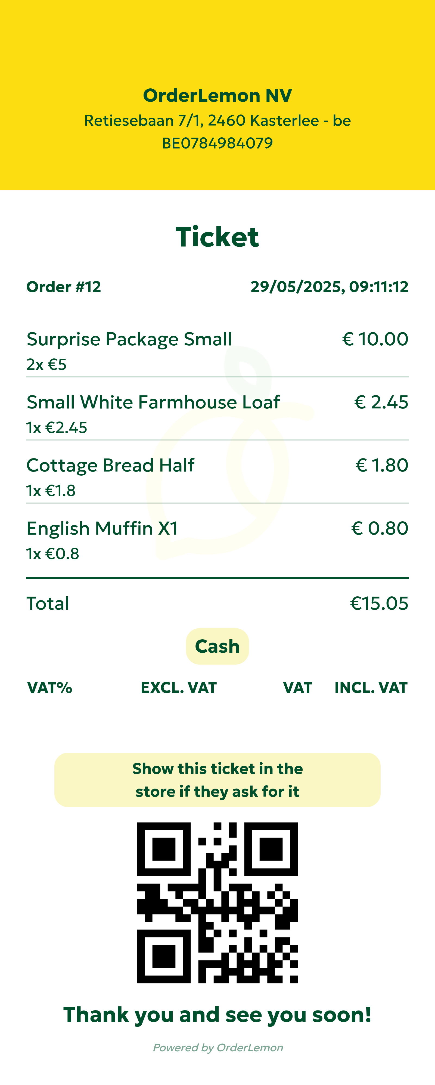Select the Small White Farmhouse Loaf item
This screenshot has width=435, height=1085.
point(153,402)
